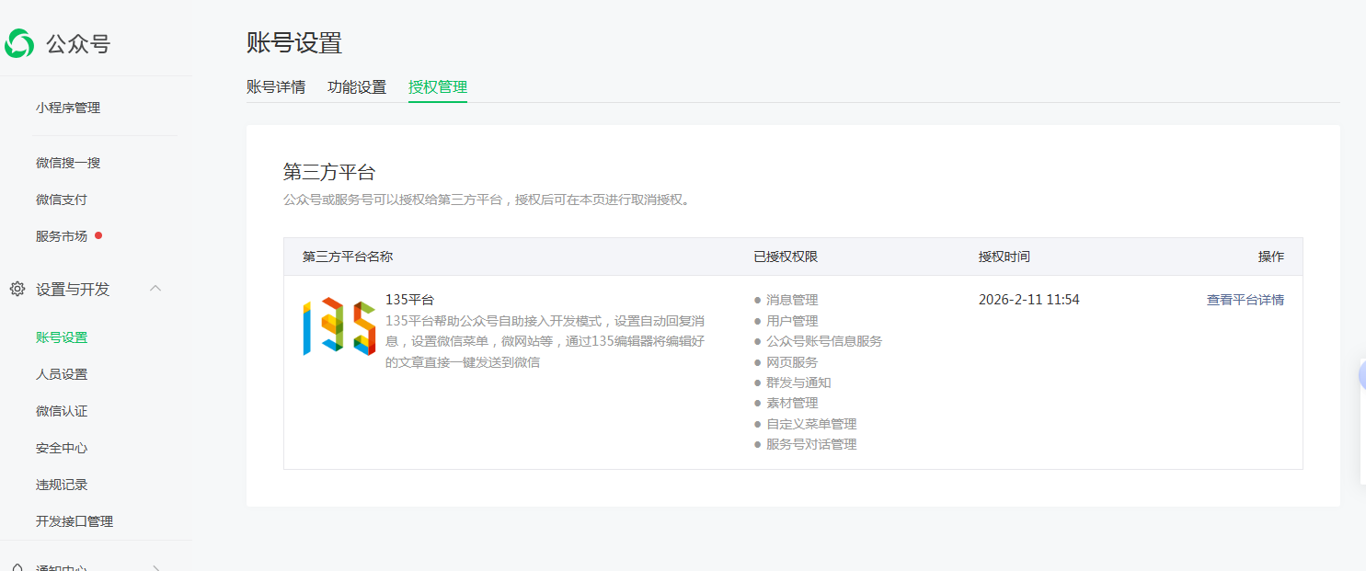Click the 公众号账号信息服务 permission entry
The height and width of the screenshot is (571, 1366).
coord(824,341)
